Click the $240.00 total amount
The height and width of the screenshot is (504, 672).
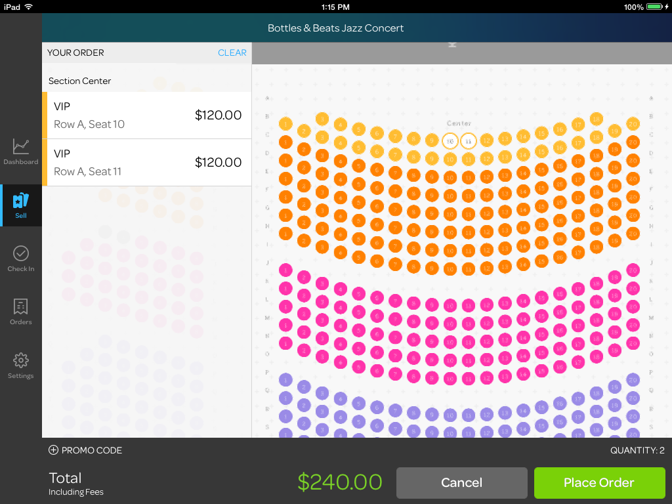[340, 482]
